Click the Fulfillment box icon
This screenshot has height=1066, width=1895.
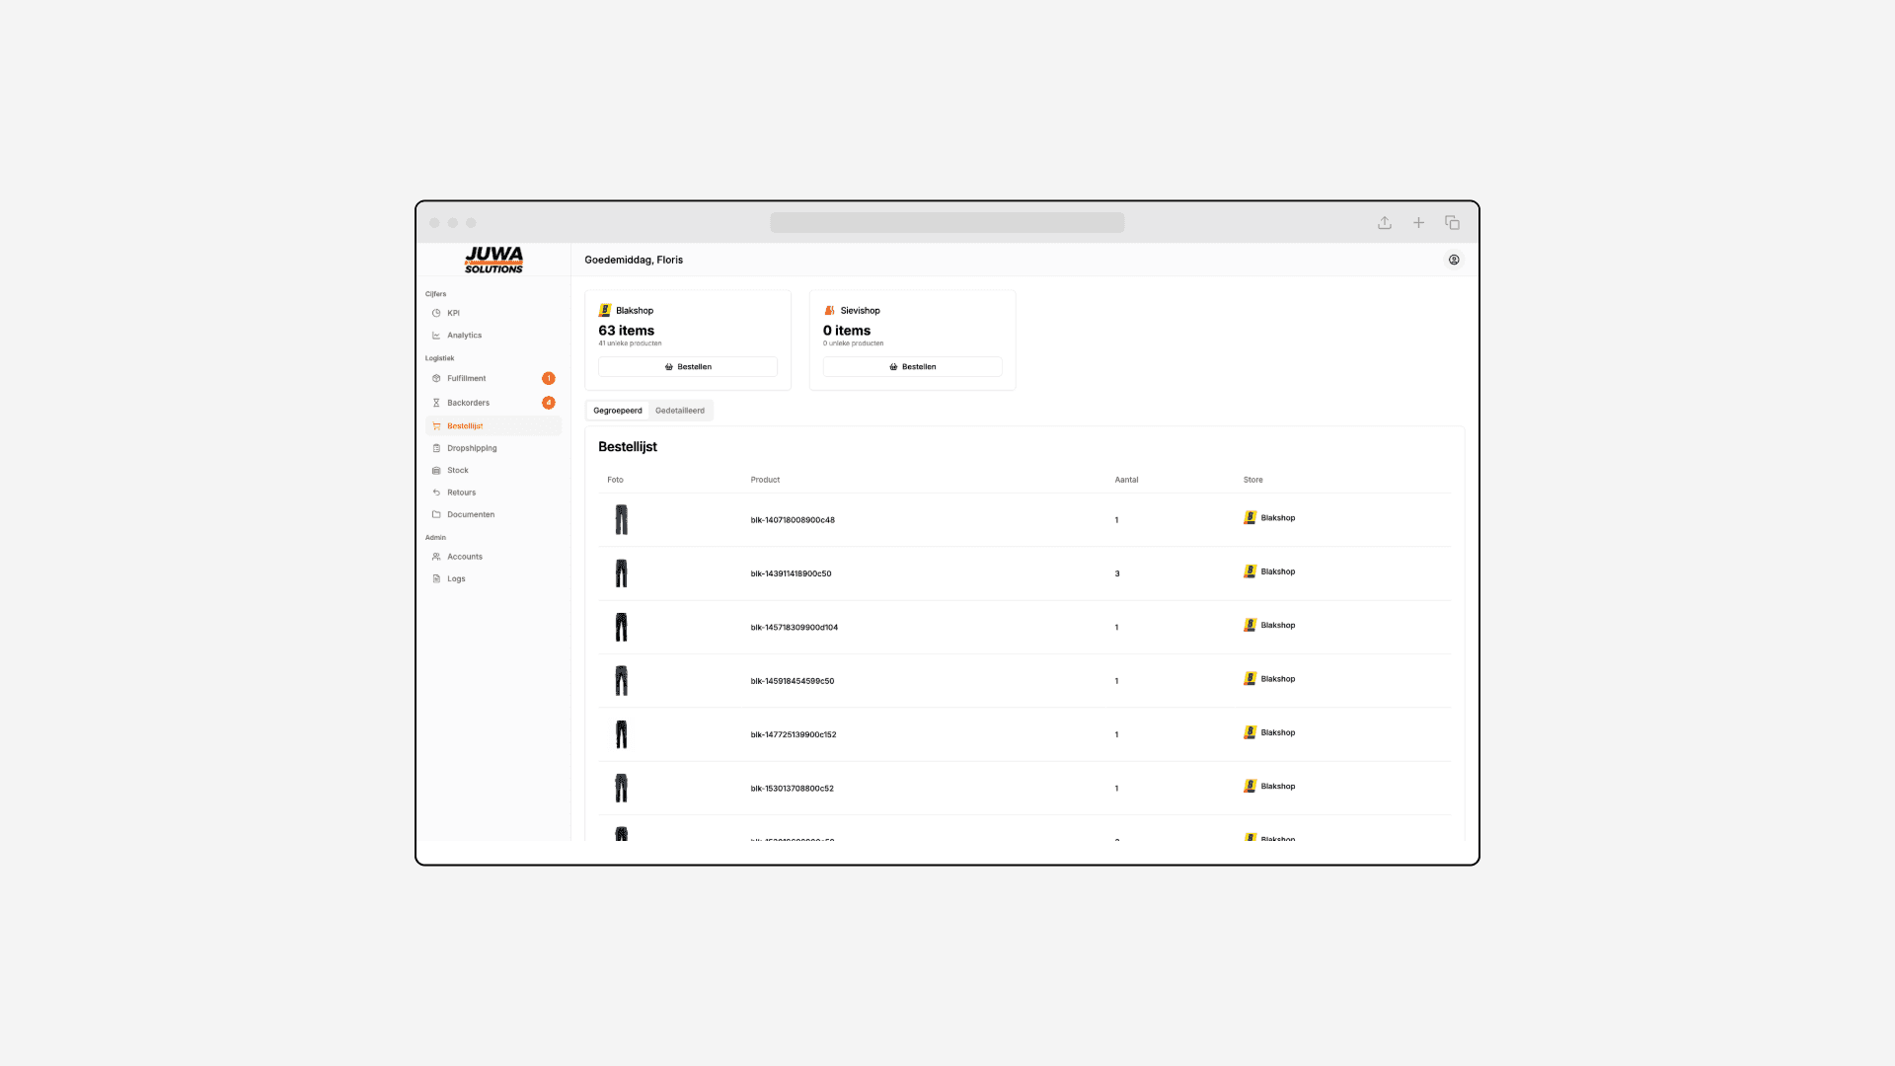(x=436, y=379)
